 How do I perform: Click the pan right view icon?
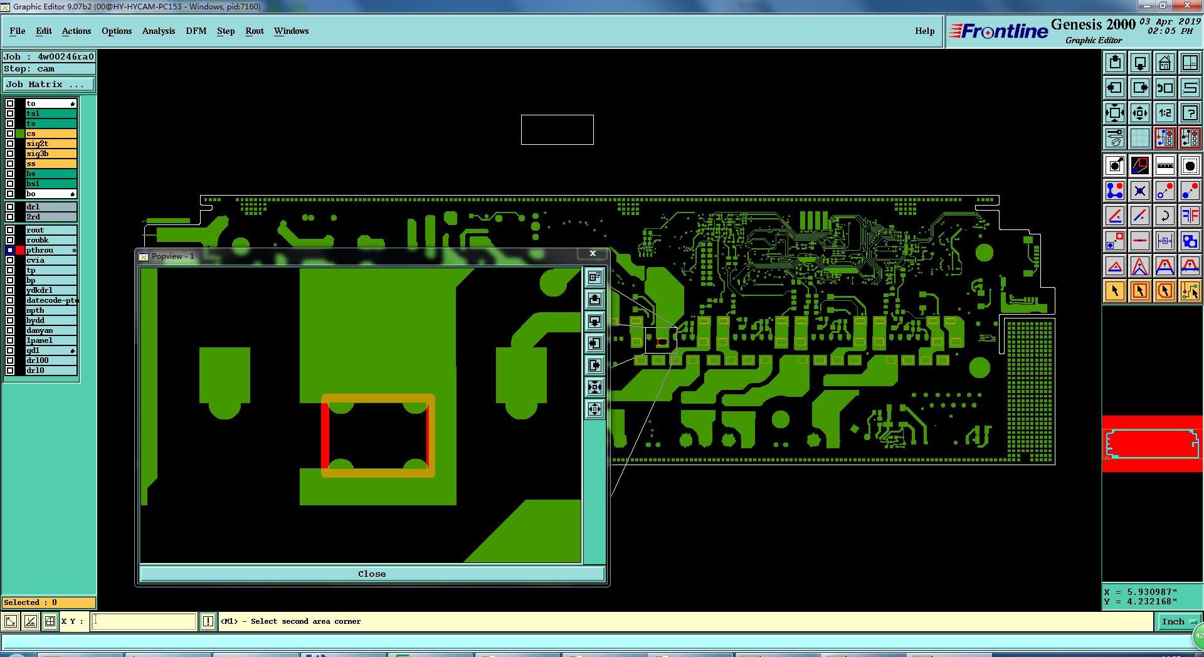(1140, 88)
